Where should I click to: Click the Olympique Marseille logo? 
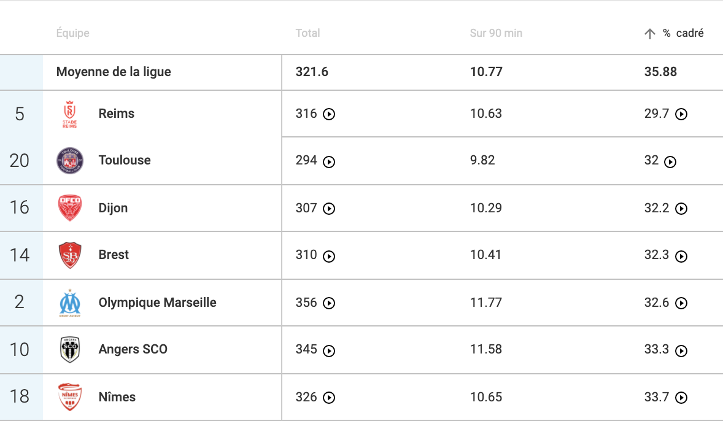coord(69,303)
